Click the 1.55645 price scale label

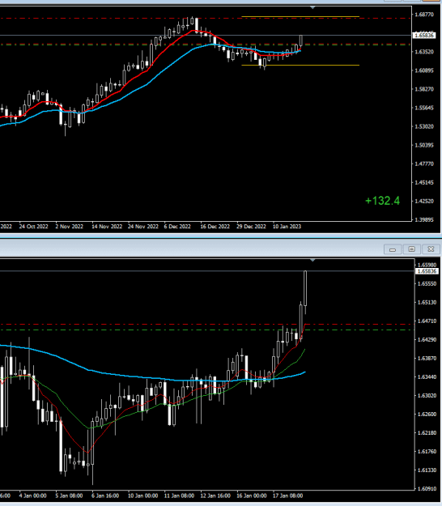[424, 108]
